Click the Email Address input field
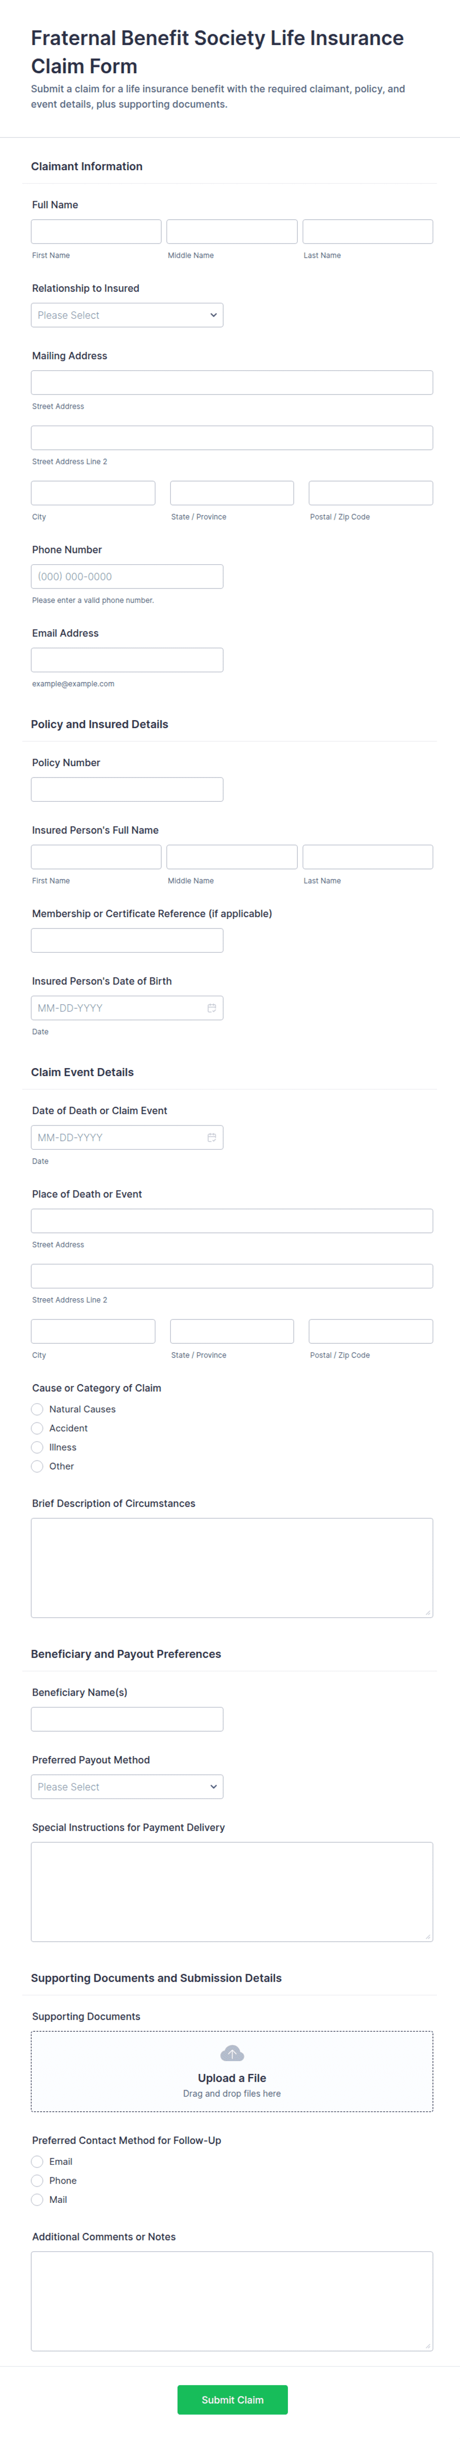This screenshot has width=460, height=2439. pyautogui.click(x=127, y=660)
